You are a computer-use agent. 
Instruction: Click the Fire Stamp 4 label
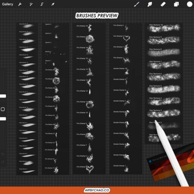(118, 25)
